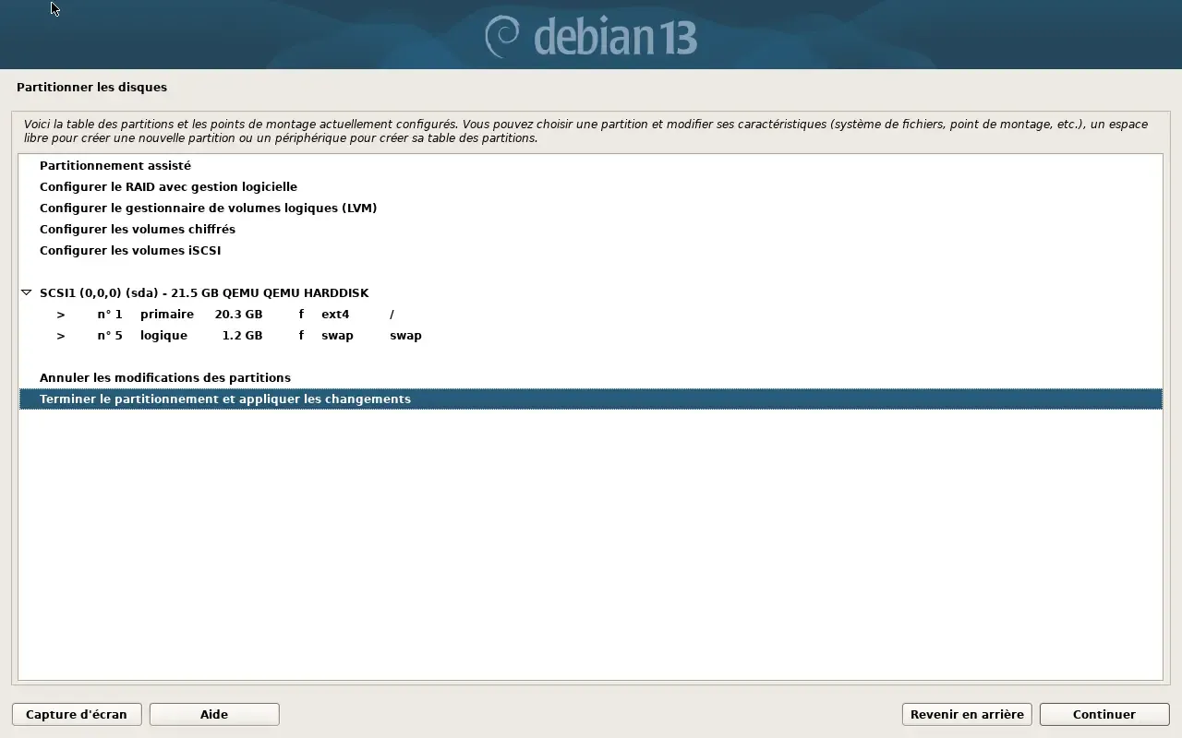Collapse the SCSI1 sda disk triangle
The width and height of the screenshot is (1182, 738).
coord(27,293)
